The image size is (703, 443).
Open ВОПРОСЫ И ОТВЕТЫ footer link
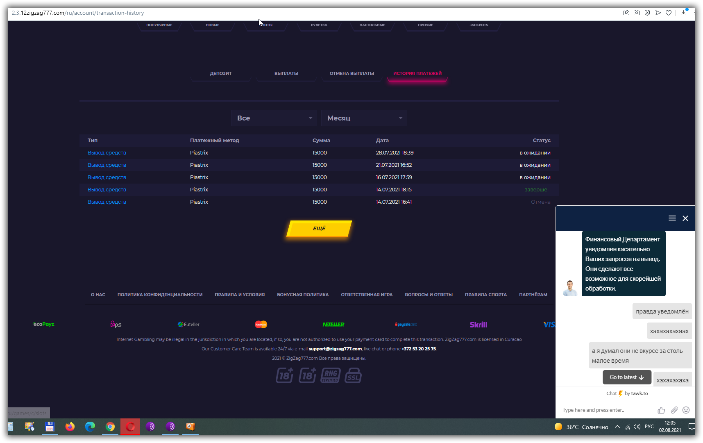429,295
